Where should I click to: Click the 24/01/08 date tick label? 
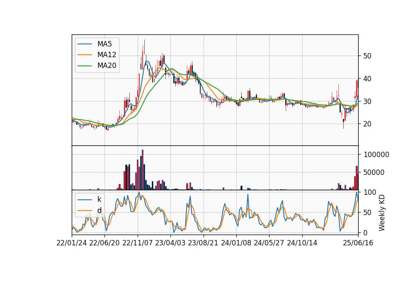[236, 243]
